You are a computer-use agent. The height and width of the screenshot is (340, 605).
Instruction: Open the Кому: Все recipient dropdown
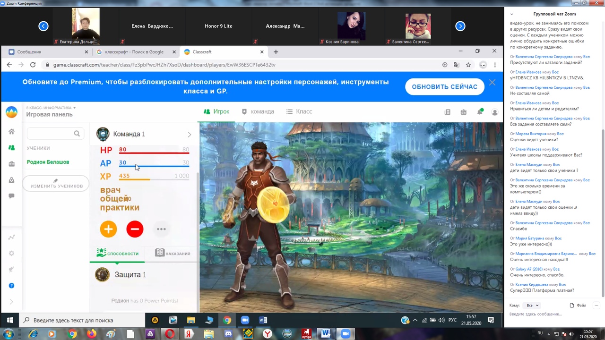click(x=532, y=306)
